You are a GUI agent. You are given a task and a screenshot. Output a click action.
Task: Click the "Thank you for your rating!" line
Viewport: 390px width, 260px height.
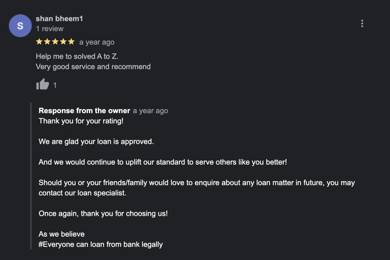[81, 121]
